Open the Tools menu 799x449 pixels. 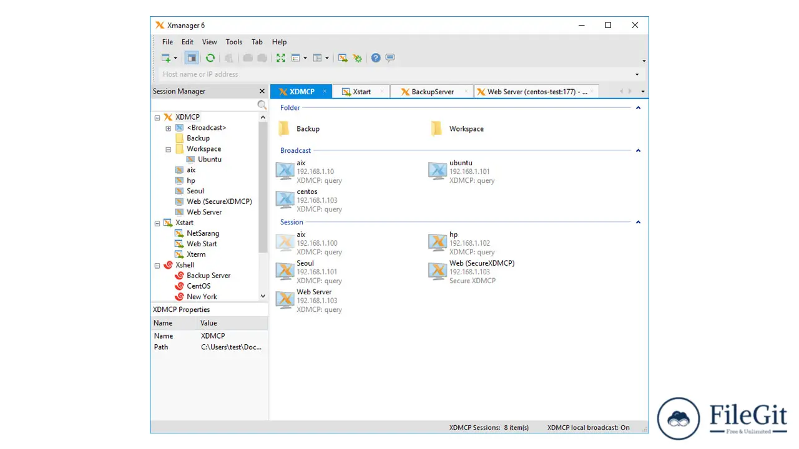[234, 42]
